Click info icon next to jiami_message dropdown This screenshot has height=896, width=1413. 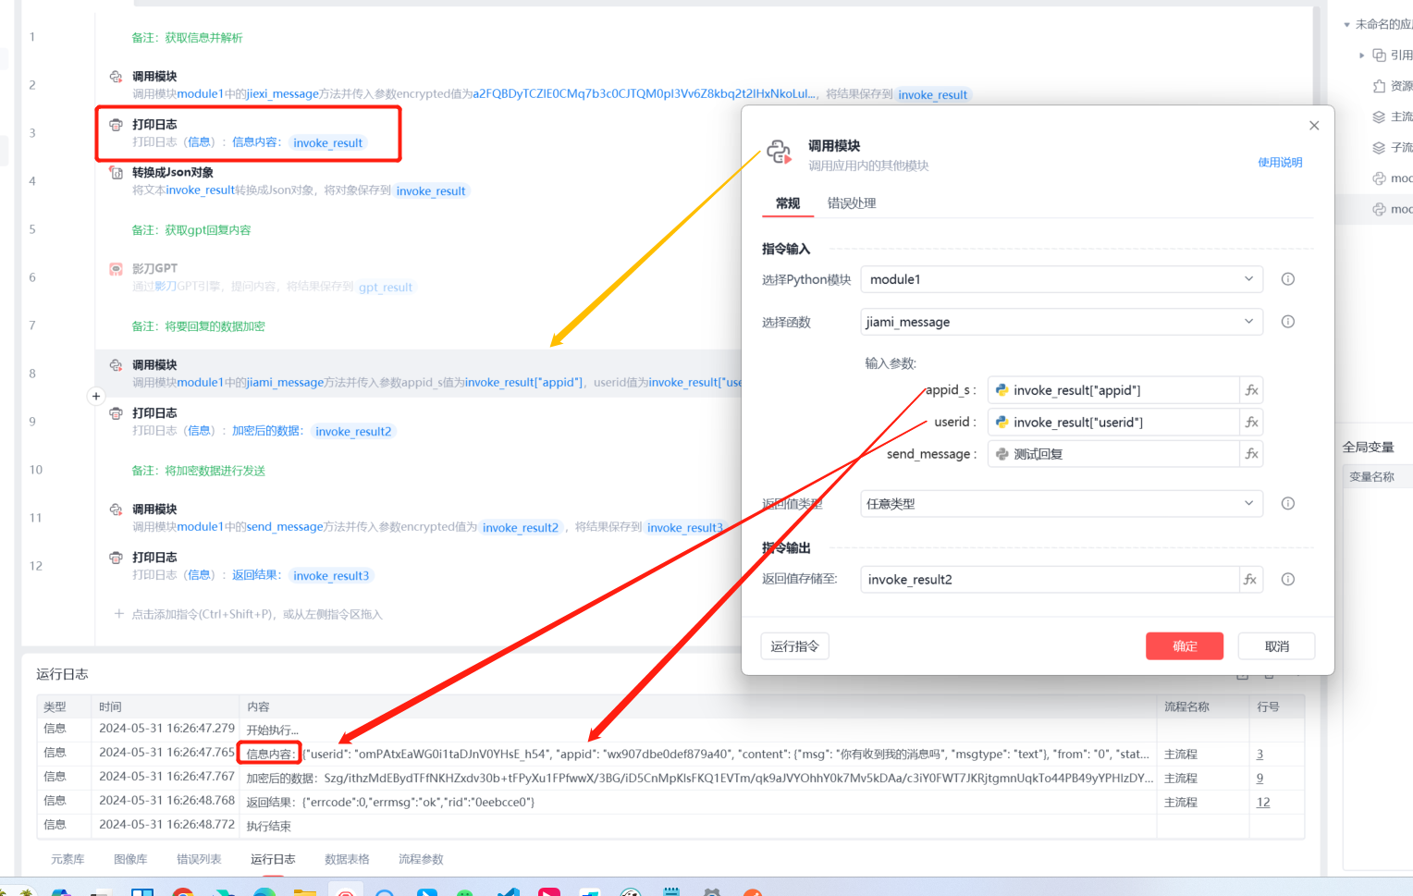coord(1288,322)
